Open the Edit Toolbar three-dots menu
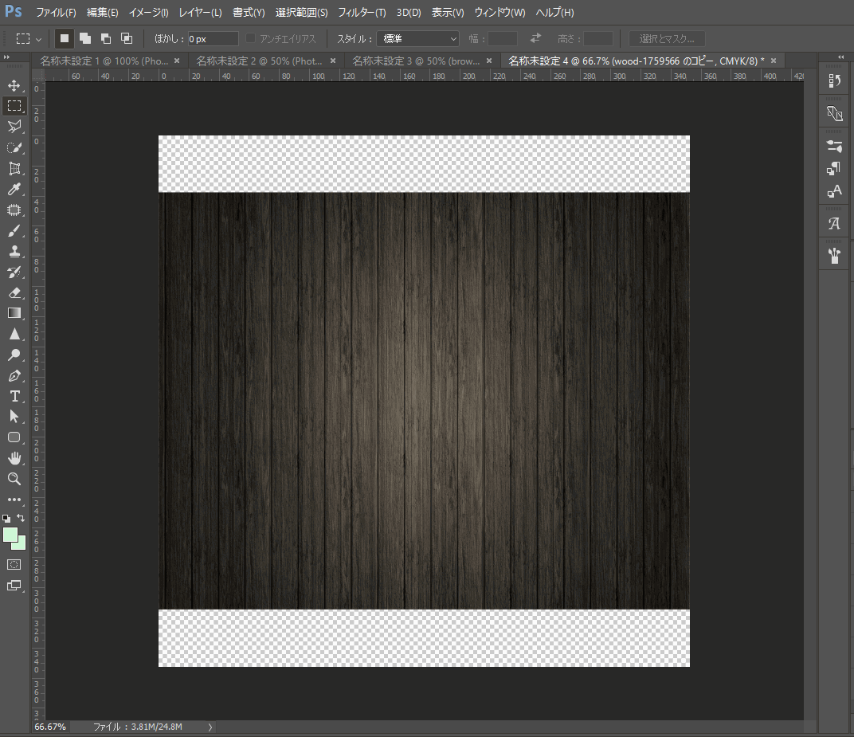 click(x=14, y=500)
